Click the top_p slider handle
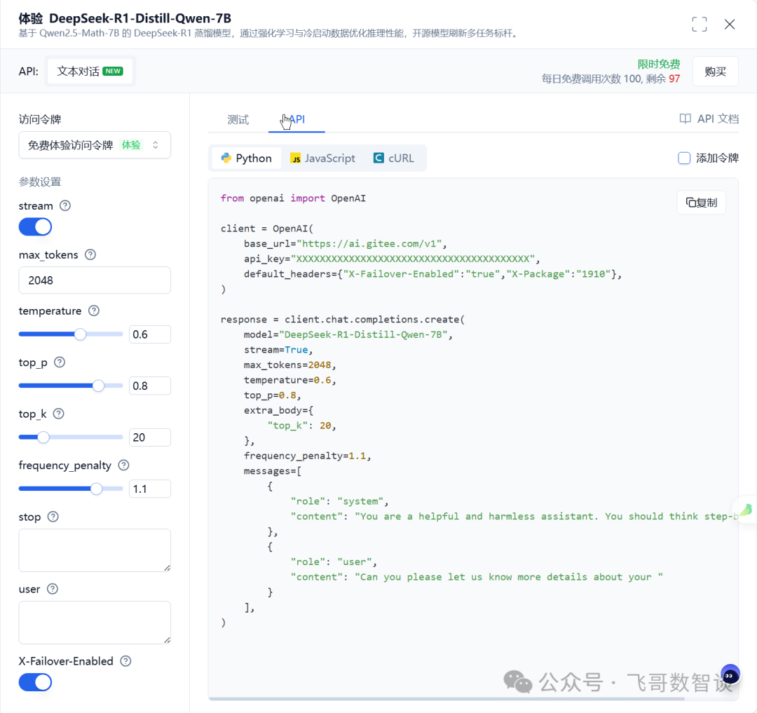Image resolution: width=757 pixels, height=713 pixels. [98, 386]
